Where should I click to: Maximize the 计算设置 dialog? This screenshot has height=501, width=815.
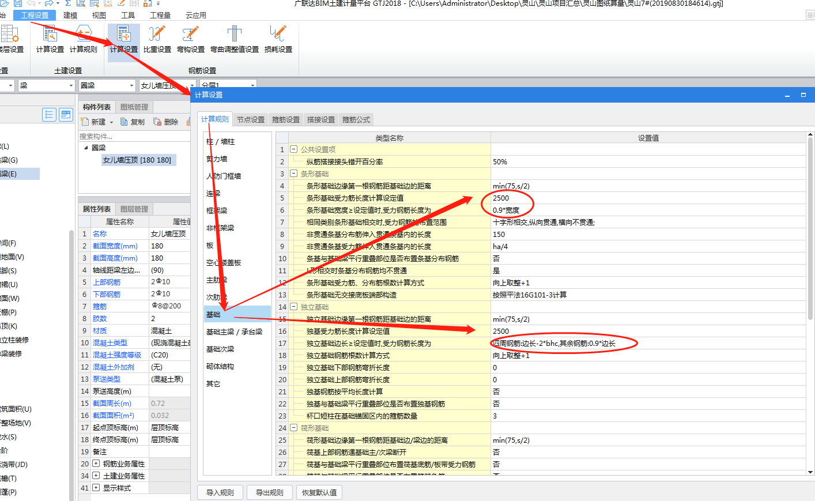point(803,95)
